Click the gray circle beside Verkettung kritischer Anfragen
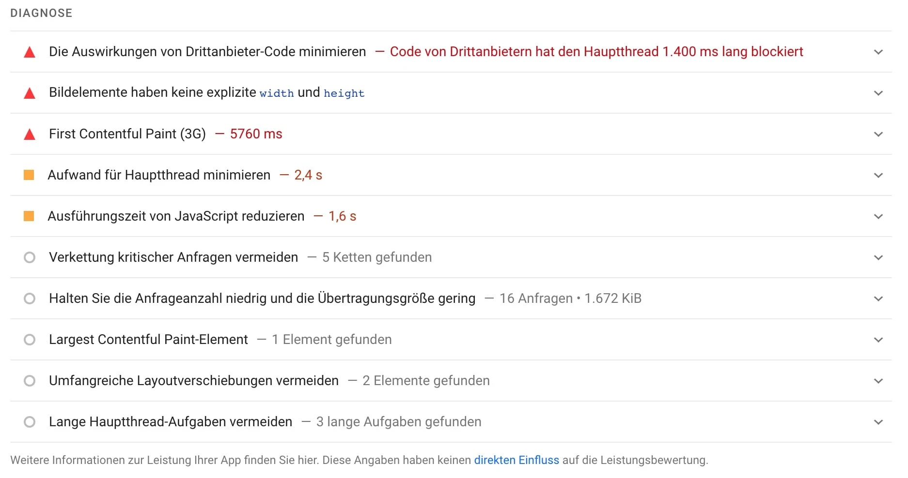Image resolution: width=908 pixels, height=478 pixels. pyautogui.click(x=30, y=257)
